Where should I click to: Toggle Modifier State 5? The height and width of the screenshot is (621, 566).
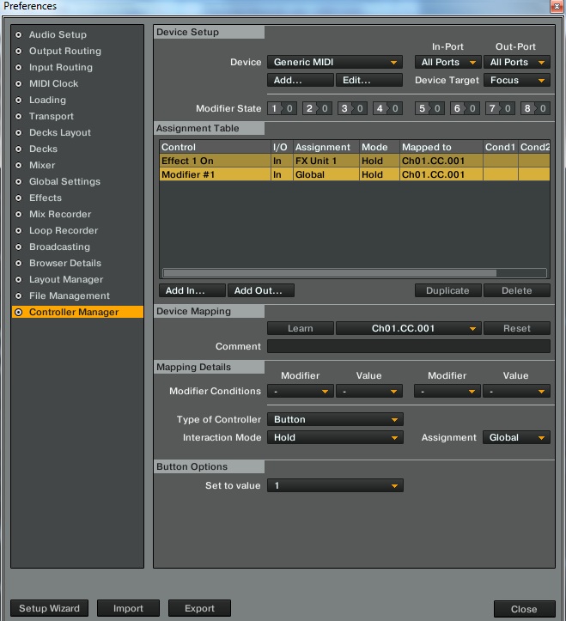429,108
